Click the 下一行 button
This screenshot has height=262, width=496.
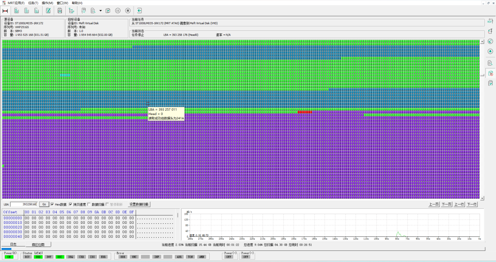coord(472,204)
